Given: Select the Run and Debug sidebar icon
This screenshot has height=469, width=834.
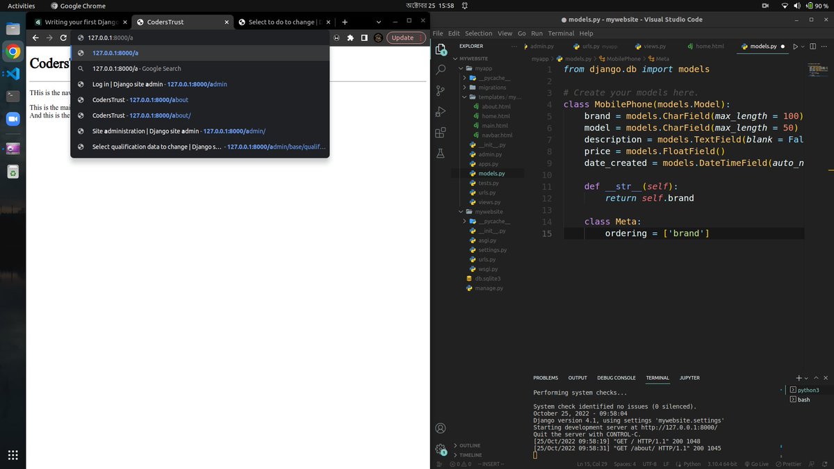Looking at the screenshot, I should pos(440,110).
